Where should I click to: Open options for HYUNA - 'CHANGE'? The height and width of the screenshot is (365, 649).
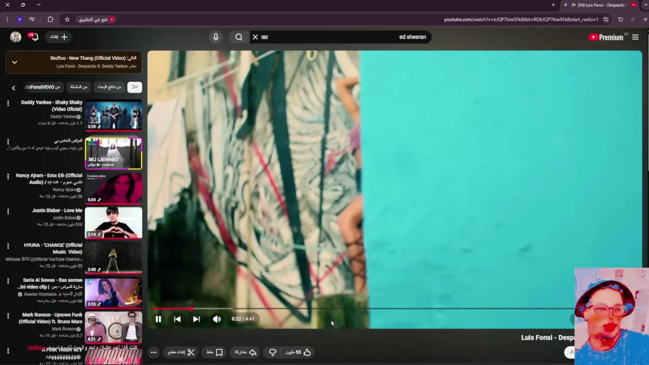pos(8,246)
